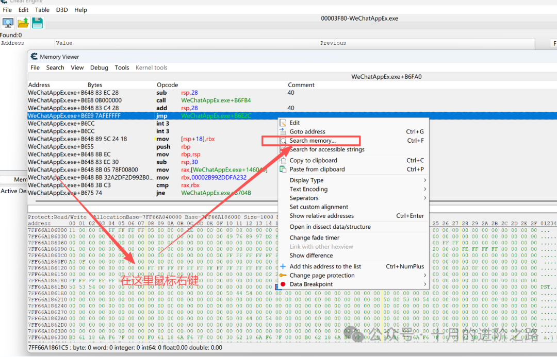Select Search memory... in context menu
This screenshot has height=357, width=557.
(x=313, y=141)
